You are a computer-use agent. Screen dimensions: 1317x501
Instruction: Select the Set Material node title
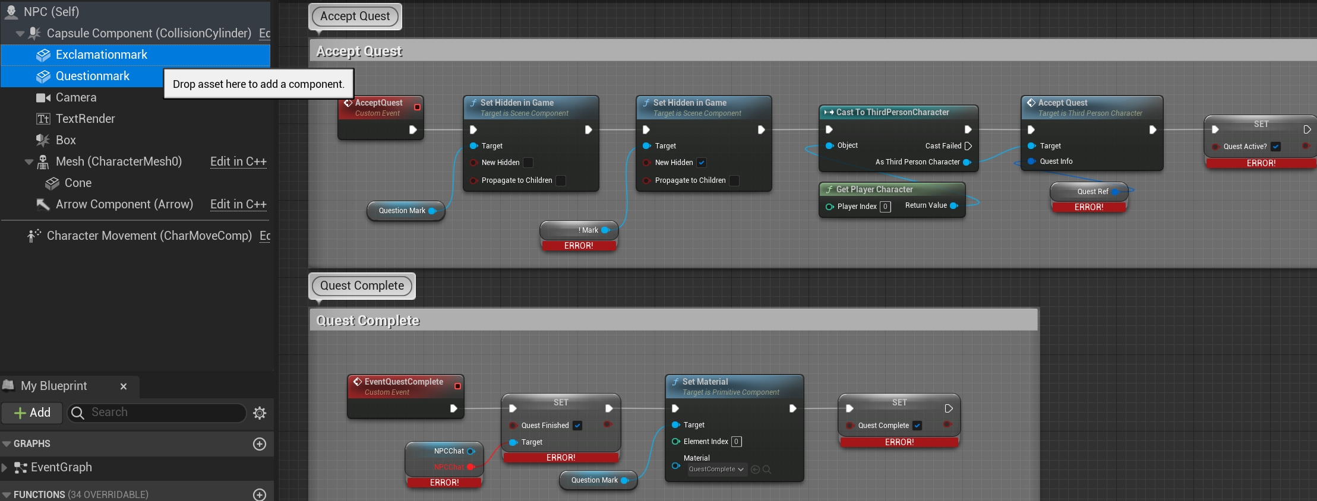click(705, 382)
